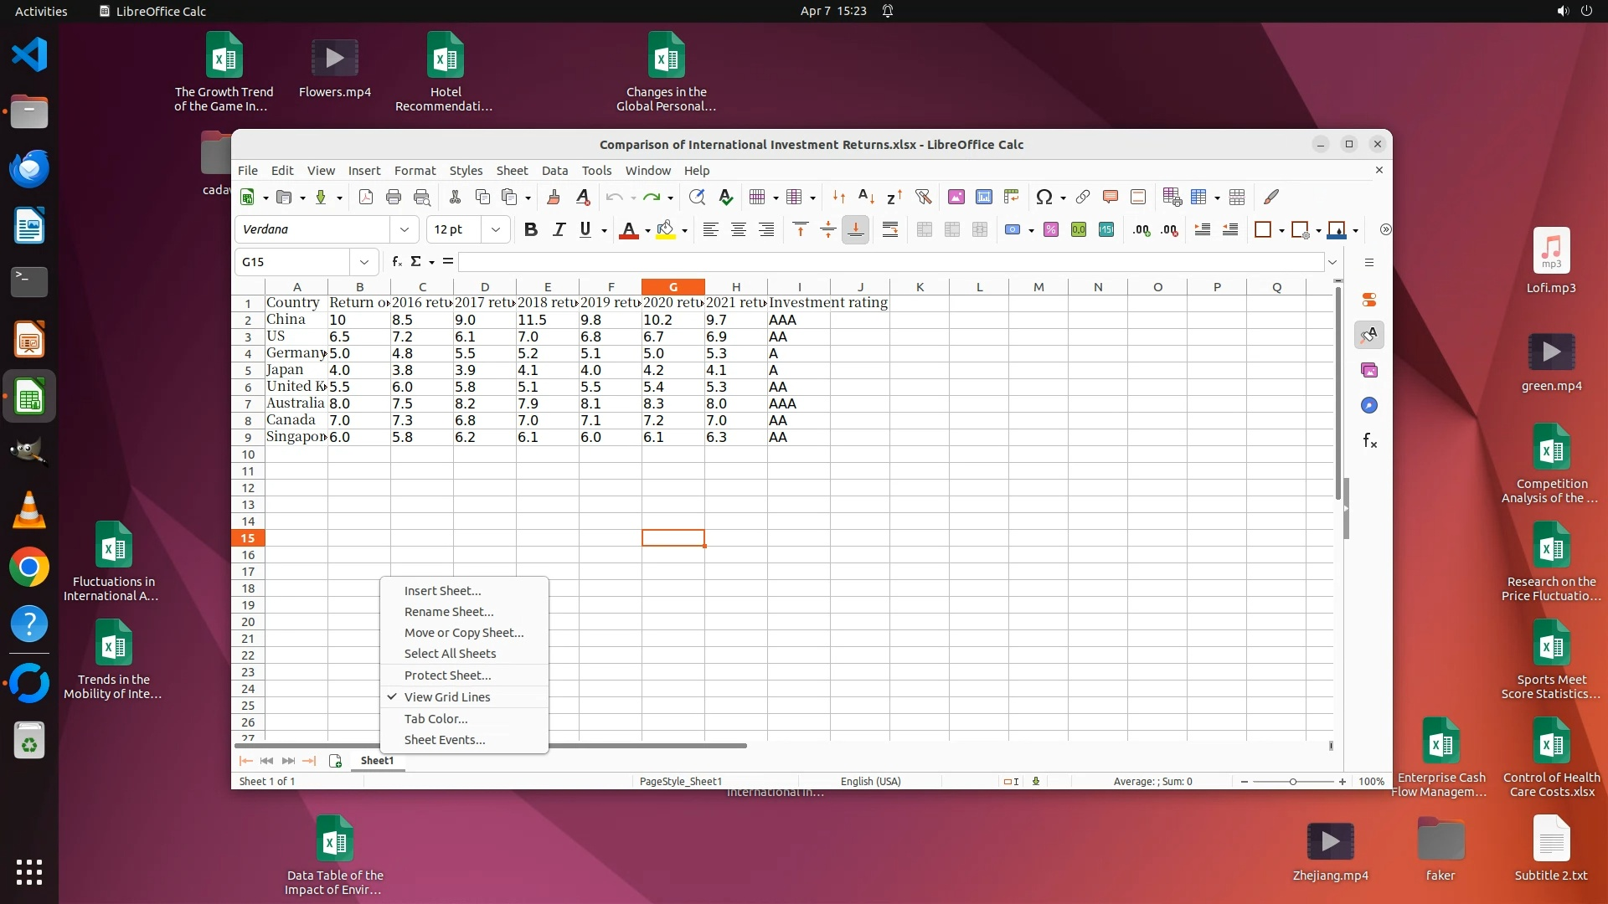Click the Sort Ascending toolbar icon
The height and width of the screenshot is (904, 1608).
(867, 197)
